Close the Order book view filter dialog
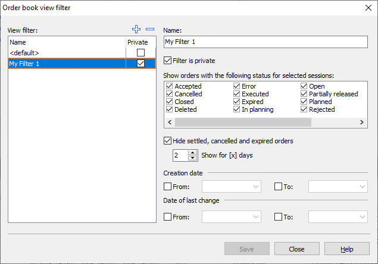 click(367, 8)
